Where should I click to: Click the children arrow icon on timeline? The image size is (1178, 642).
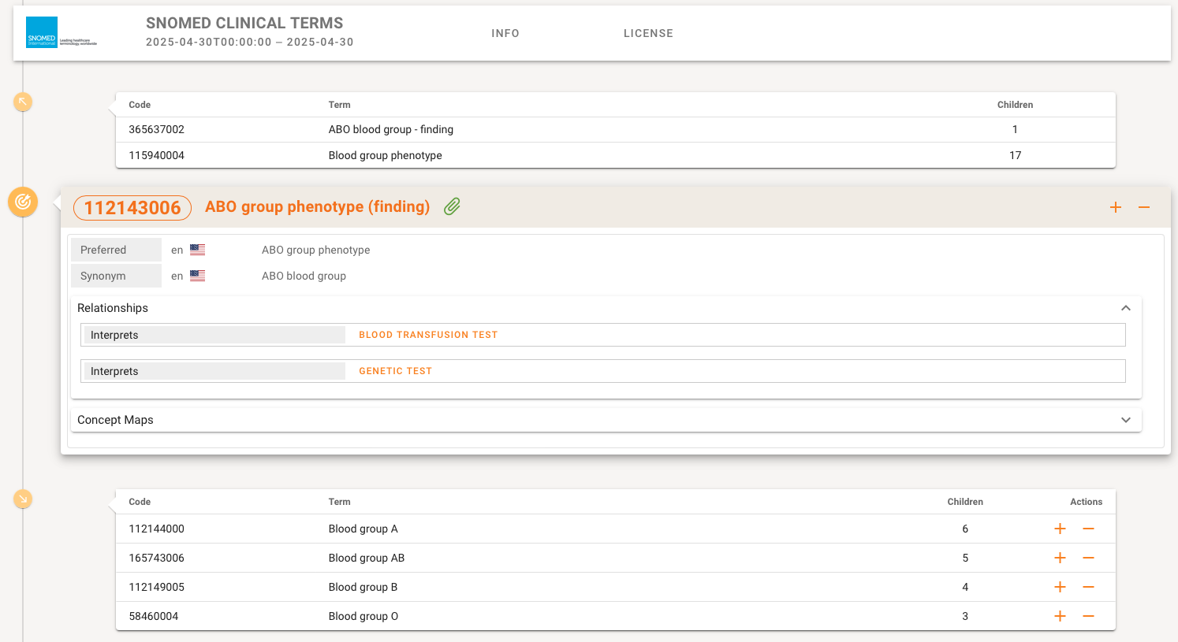point(23,499)
